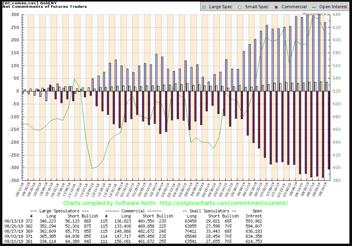Select the open interest value 636,183

(254, 231)
